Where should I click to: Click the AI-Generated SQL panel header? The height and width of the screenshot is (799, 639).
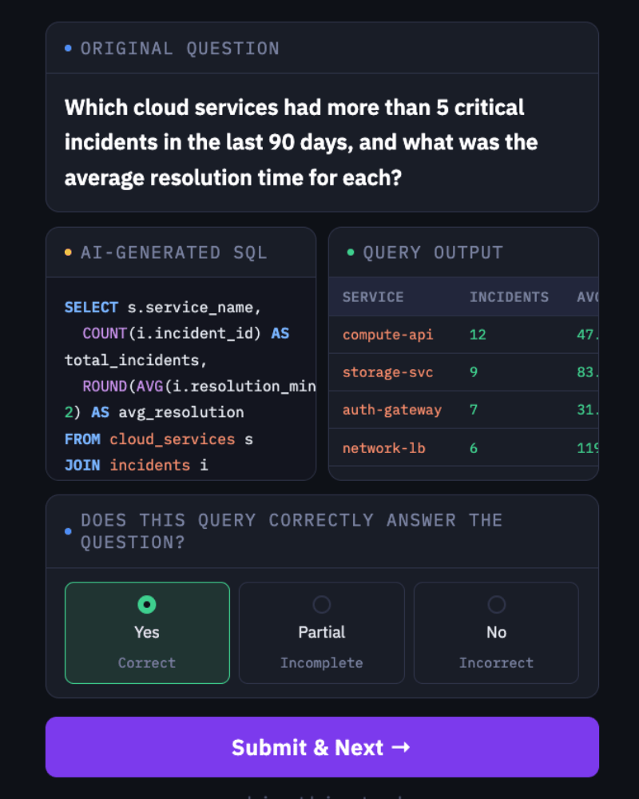181,252
